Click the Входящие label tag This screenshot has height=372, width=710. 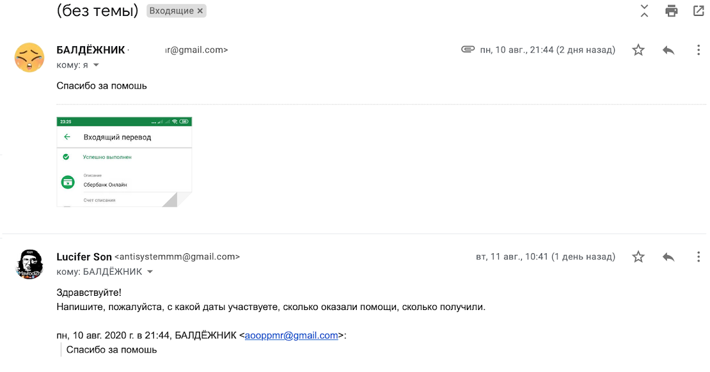172,11
